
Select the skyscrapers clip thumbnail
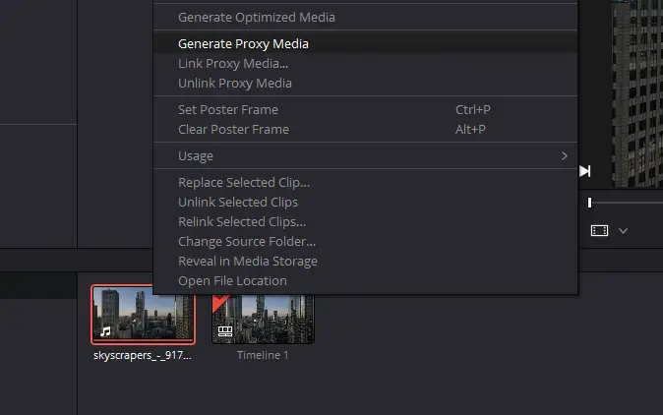click(x=143, y=315)
